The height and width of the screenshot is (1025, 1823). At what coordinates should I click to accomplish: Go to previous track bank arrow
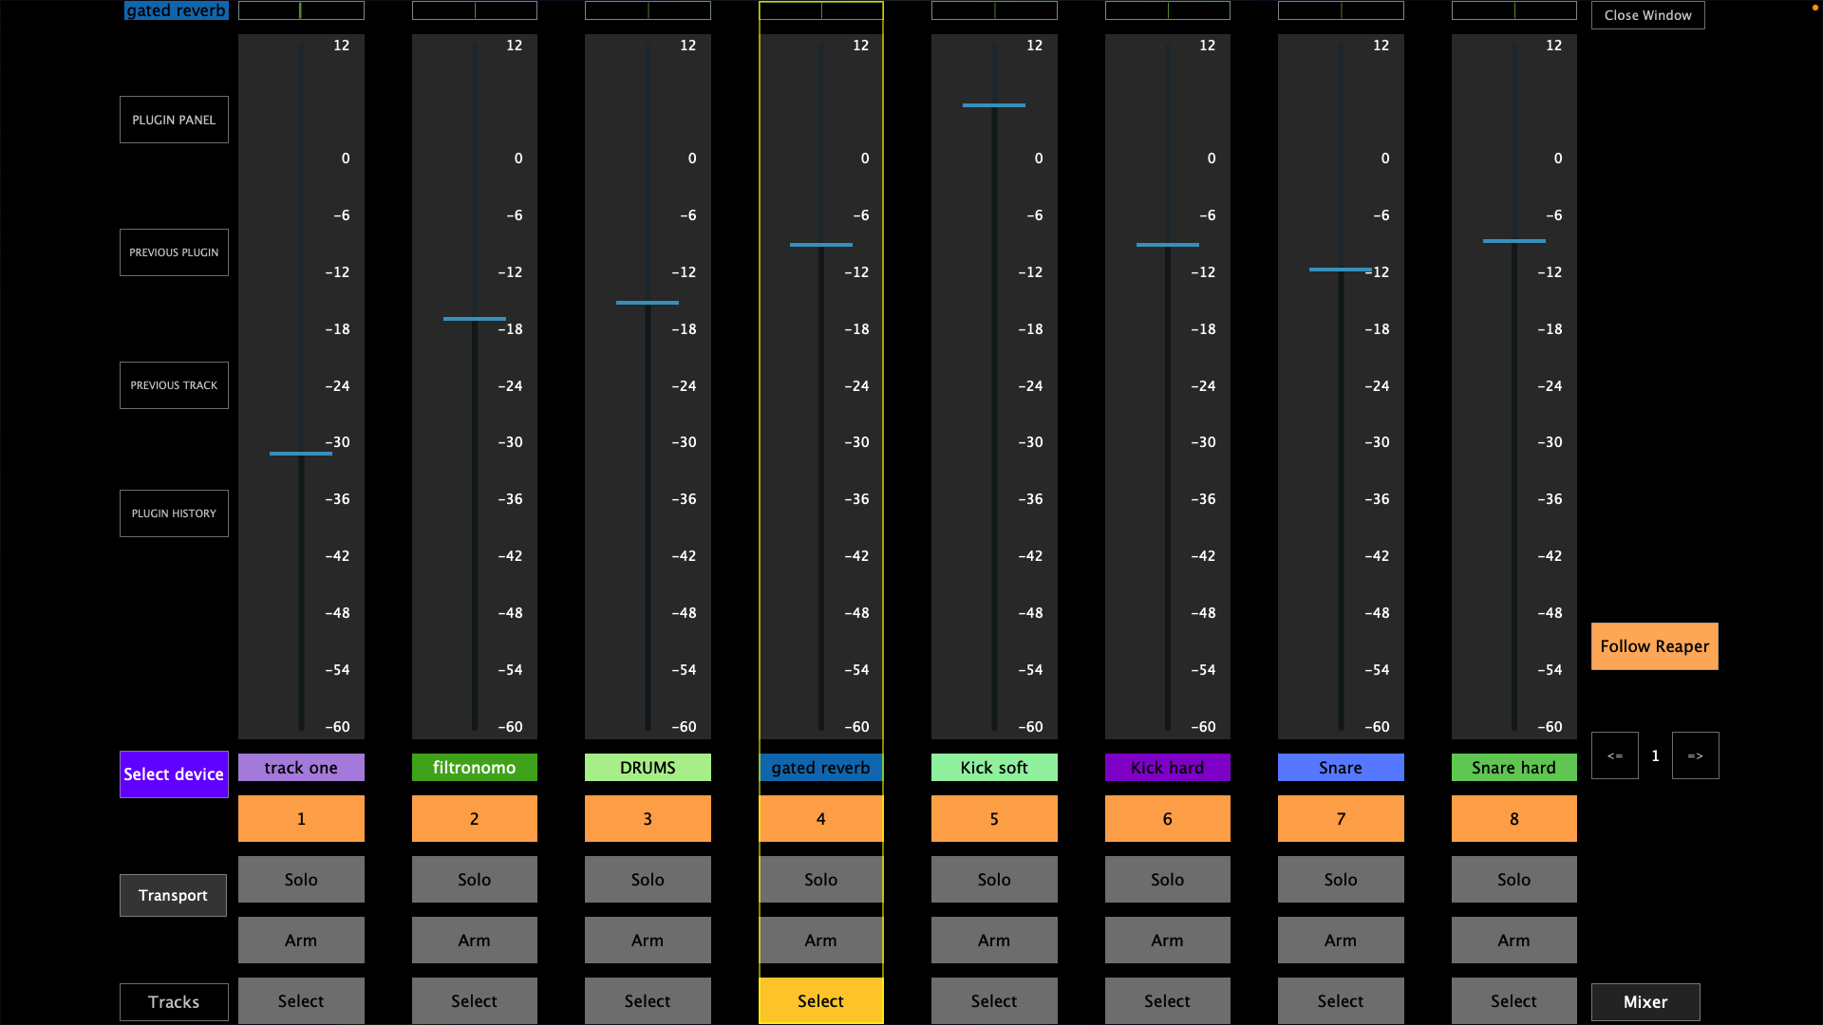[x=1614, y=755]
